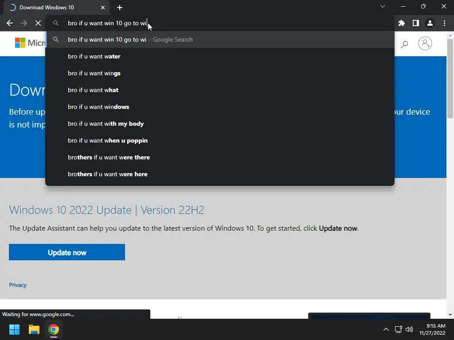Open File Explorer from the taskbar
Viewport: 454px width, 340px height.
34,329
